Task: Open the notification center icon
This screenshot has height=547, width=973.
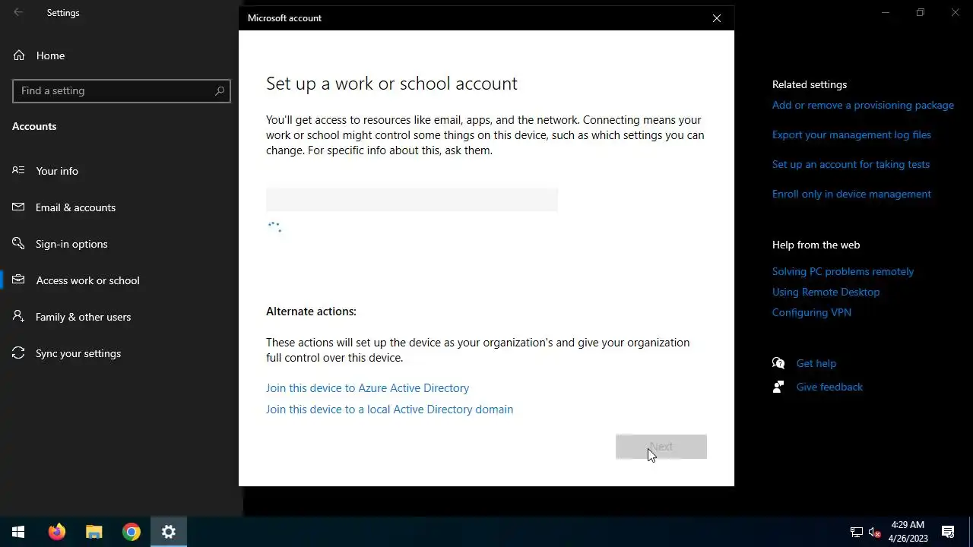Action: click(x=948, y=532)
